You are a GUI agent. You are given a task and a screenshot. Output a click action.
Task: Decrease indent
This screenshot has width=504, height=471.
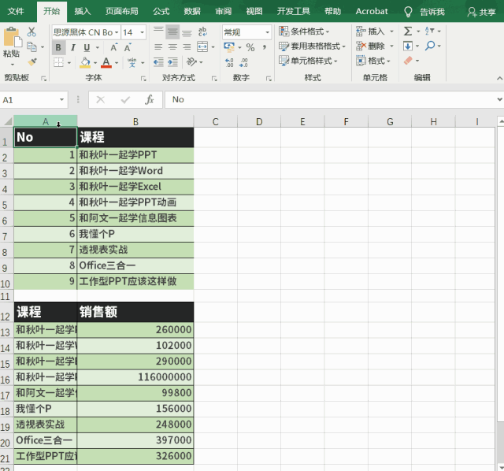[158, 62]
